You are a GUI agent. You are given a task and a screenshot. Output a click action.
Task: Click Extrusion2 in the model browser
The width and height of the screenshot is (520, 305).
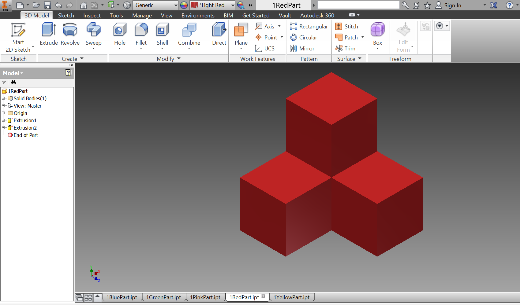tap(24, 128)
